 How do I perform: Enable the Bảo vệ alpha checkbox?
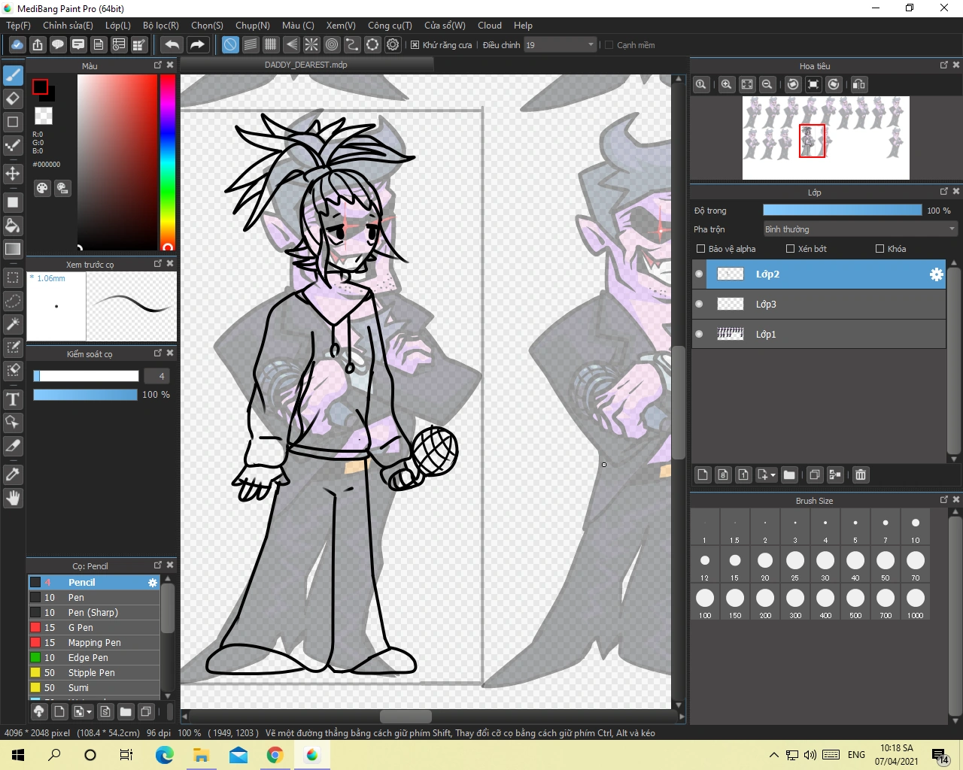701,249
